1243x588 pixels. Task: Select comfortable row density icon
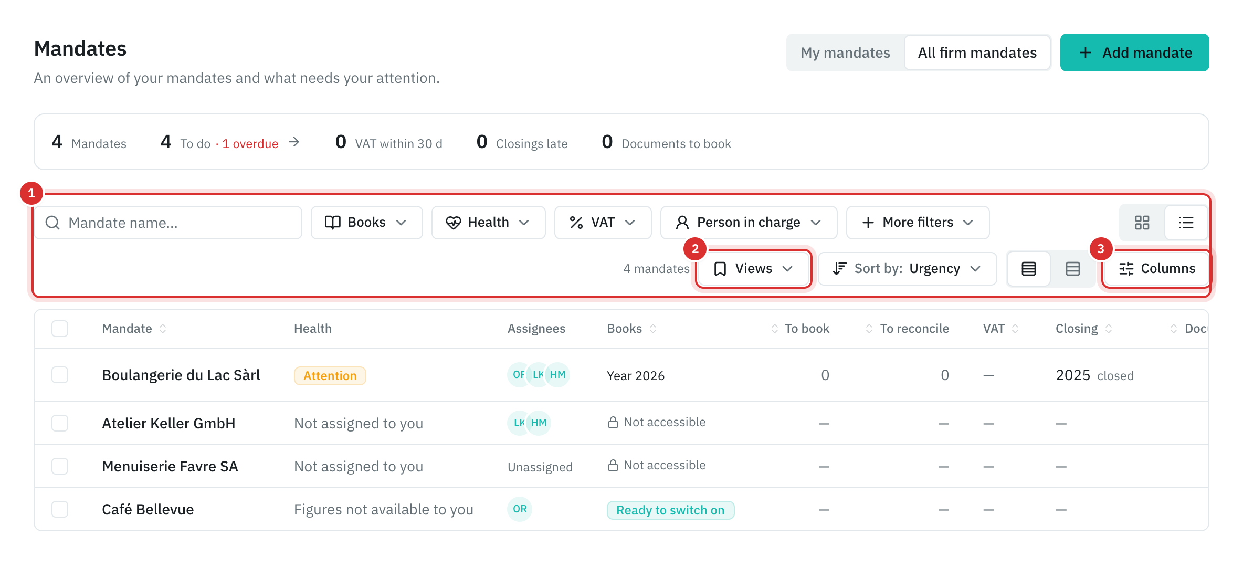click(1072, 269)
